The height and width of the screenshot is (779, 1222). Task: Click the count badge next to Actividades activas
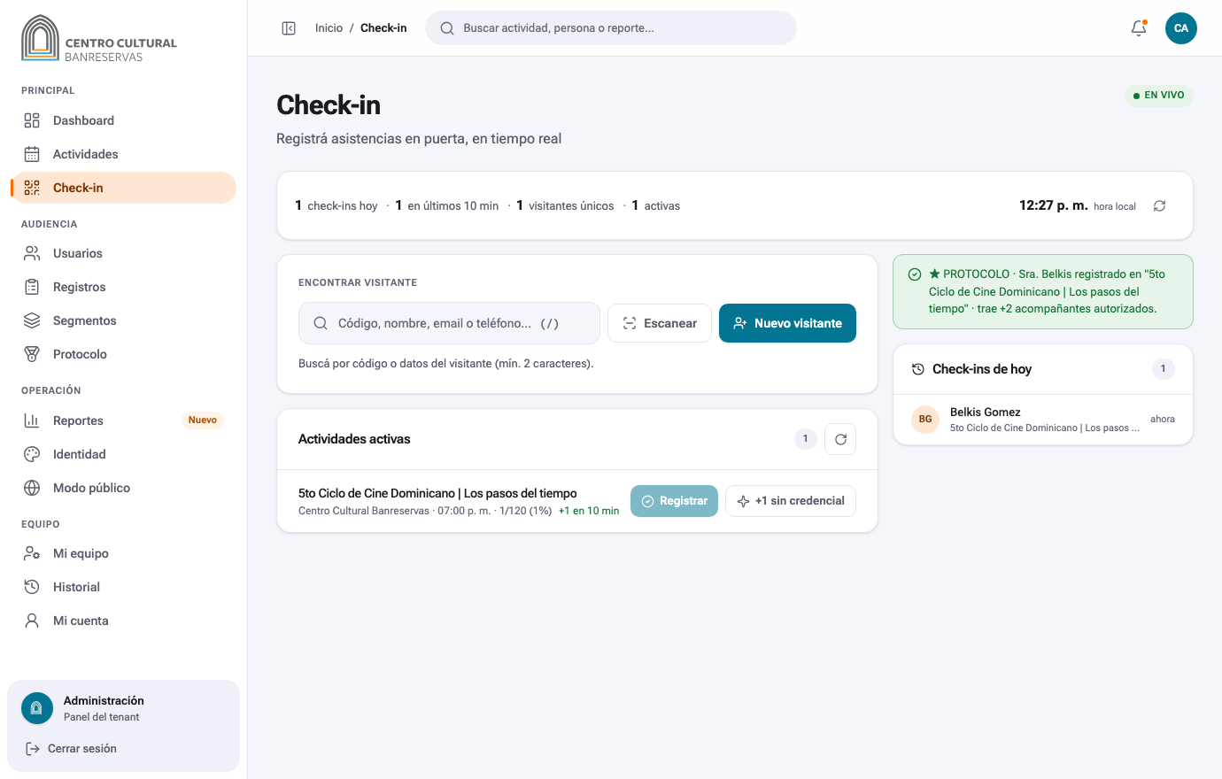[x=805, y=439]
